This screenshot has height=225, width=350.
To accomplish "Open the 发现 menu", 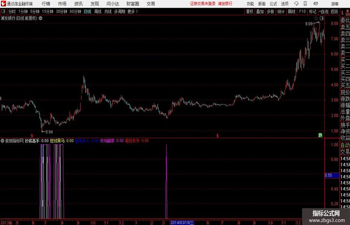I will [95, 4].
